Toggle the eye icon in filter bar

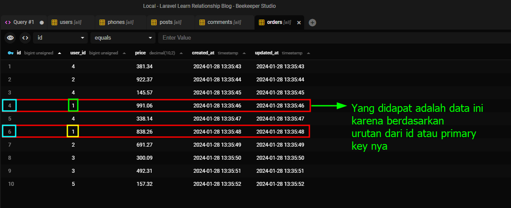pyautogui.click(x=10, y=38)
